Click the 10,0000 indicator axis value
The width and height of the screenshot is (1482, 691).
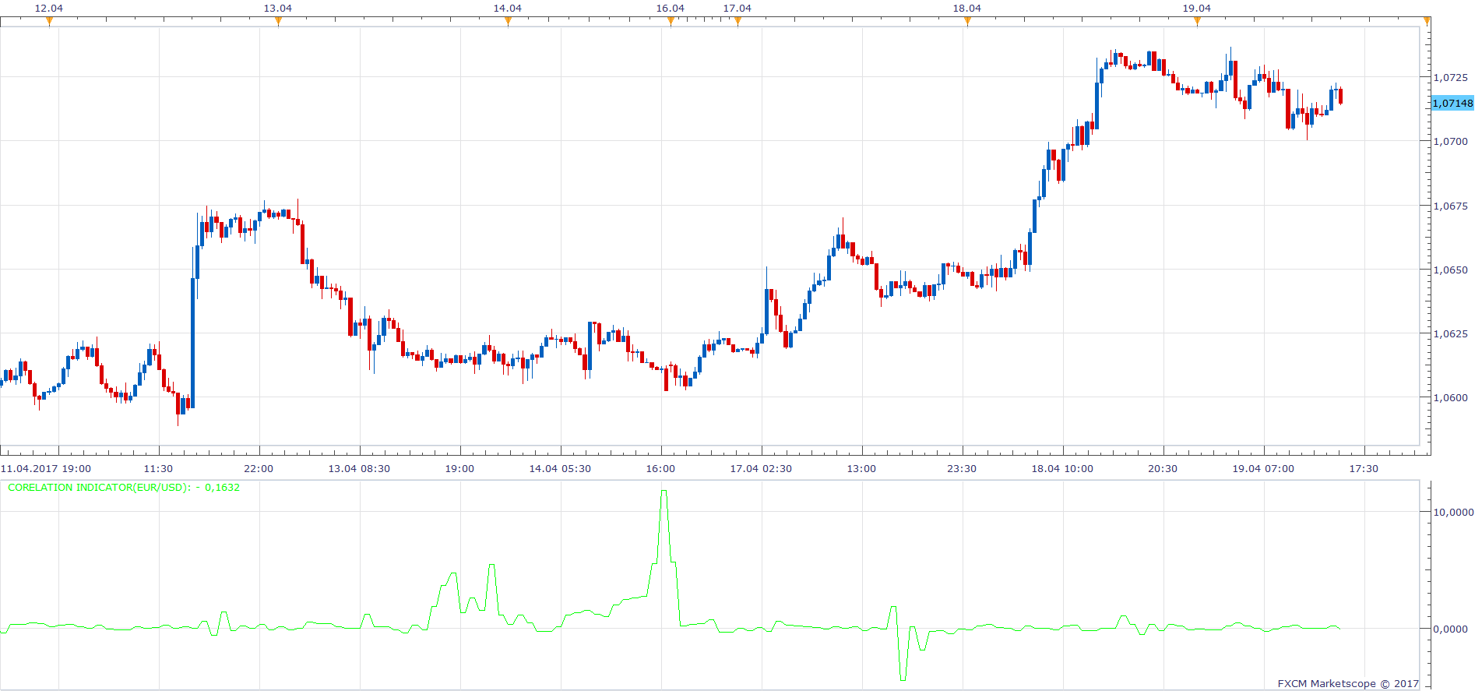coord(1453,512)
